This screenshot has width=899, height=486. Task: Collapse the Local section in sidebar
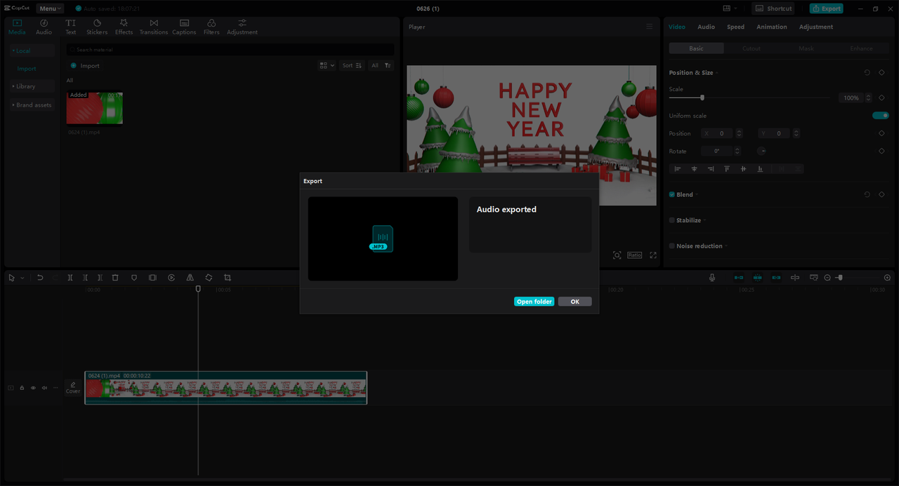click(x=32, y=50)
